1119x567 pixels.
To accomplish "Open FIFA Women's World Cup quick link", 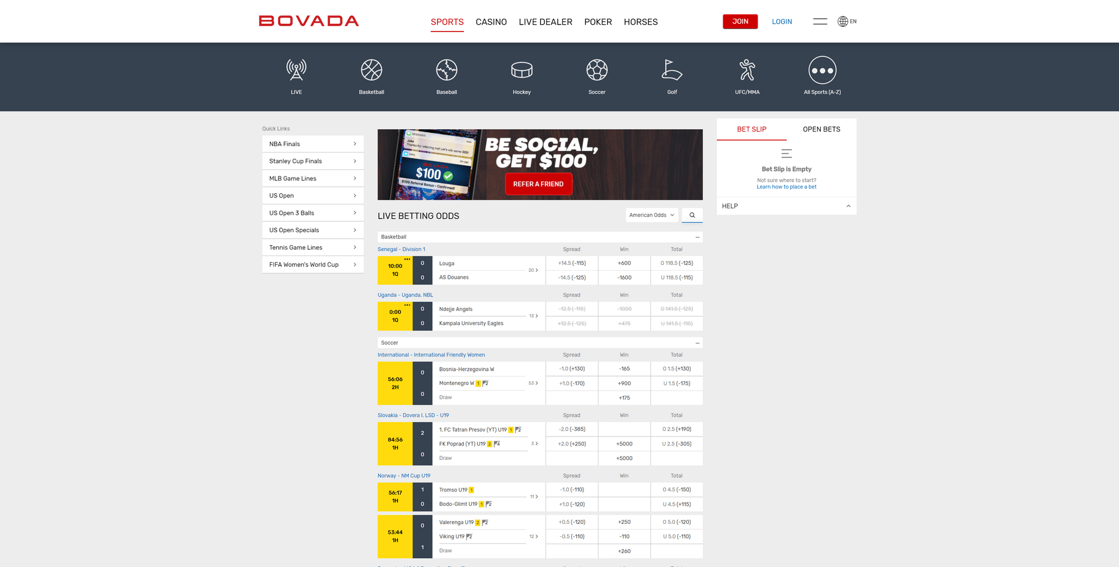I will click(313, 264).
